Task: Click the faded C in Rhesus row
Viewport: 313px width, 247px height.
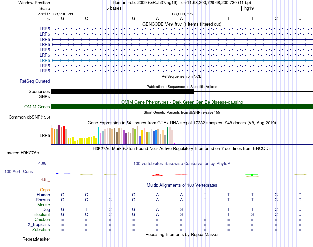Action: [110, 200]
